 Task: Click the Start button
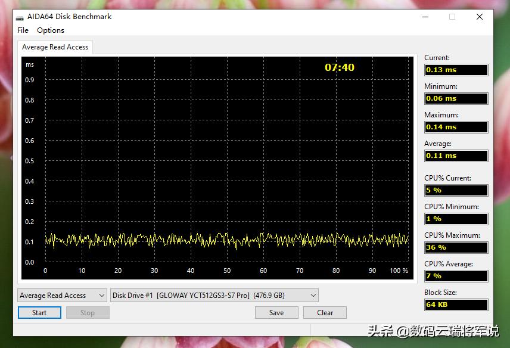tap(39, 313)
